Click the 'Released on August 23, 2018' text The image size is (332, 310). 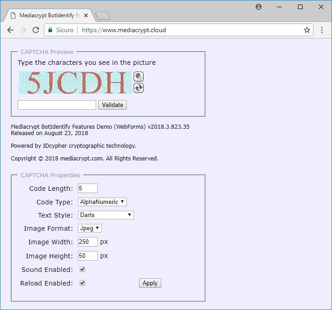[x=49, y=133]
